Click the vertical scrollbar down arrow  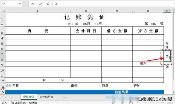point(174,93)
